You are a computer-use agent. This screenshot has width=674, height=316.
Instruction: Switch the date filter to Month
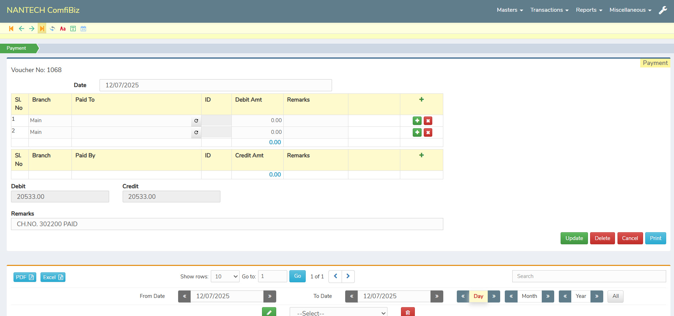pyautogui.click(x=529, y=296)
